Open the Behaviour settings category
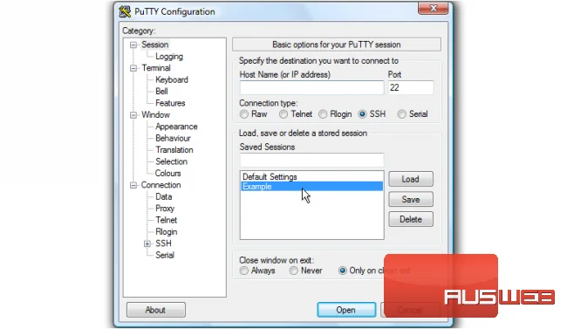This screenshot has width=567, height=329. pyautogui.click(x=173, y=138)
